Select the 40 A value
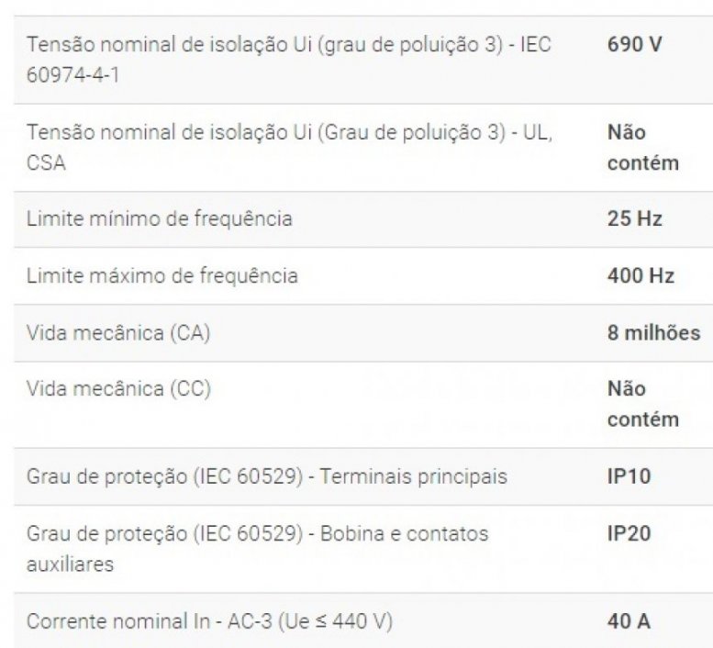This screenshot has height=648, width=713. tap(629, 621)
